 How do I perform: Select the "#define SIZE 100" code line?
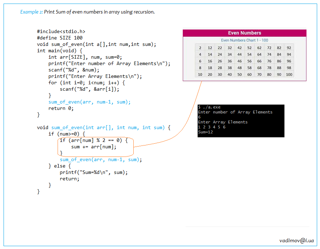click(x=60, y=38)
